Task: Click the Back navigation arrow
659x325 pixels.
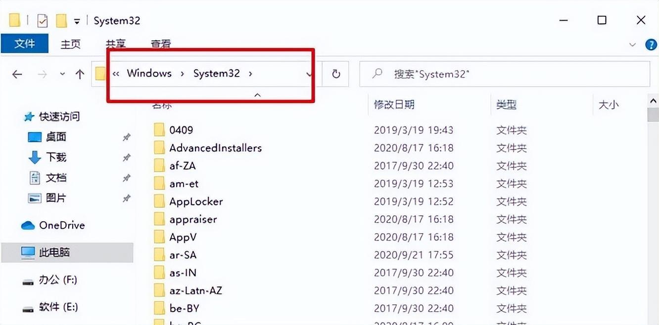Action: tap(17, 74)
